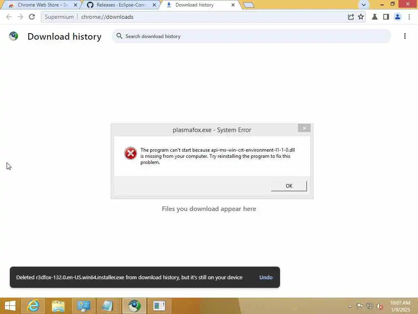Open the downloads page more actions menu

pos(405,36)
